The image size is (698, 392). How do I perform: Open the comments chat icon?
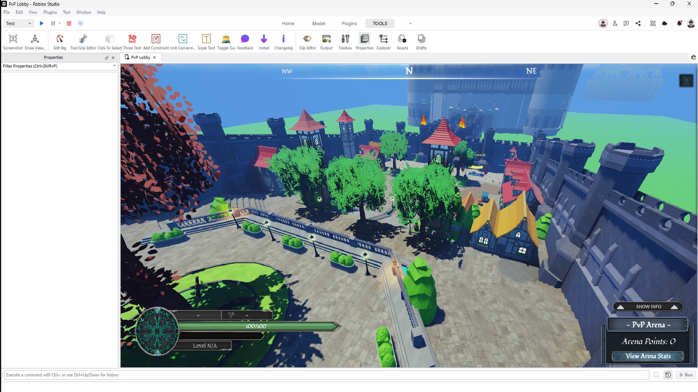pyautogui.click(x=626, y=24)
